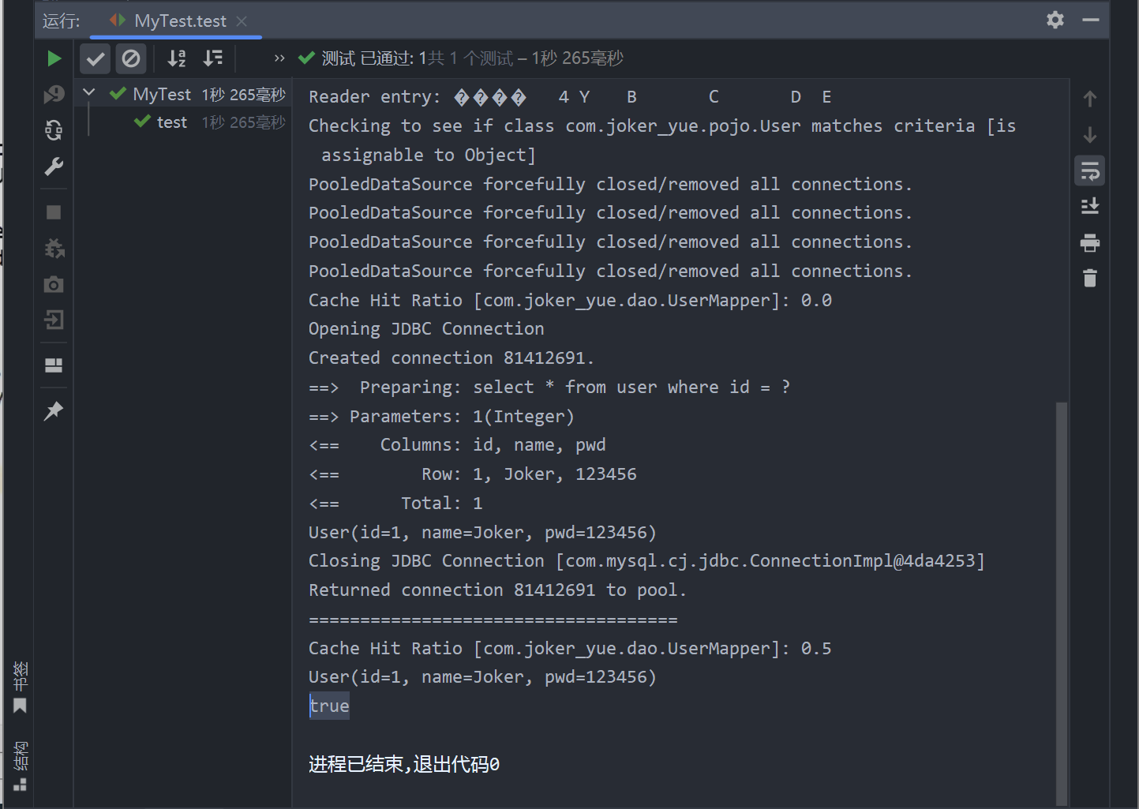The height and width of the screenshot is (809, 1139).
Task: Pin the run tab with pin icon
Action: tap(54, 410)
